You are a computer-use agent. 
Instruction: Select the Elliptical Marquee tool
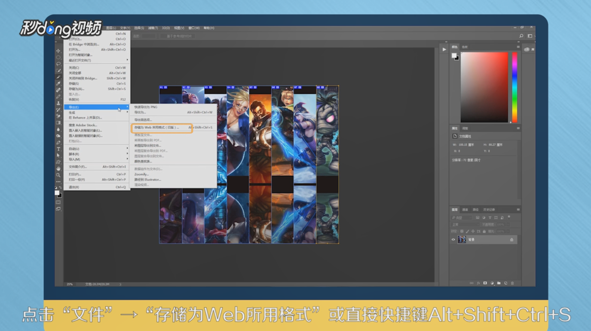click(x=58, y=57)
